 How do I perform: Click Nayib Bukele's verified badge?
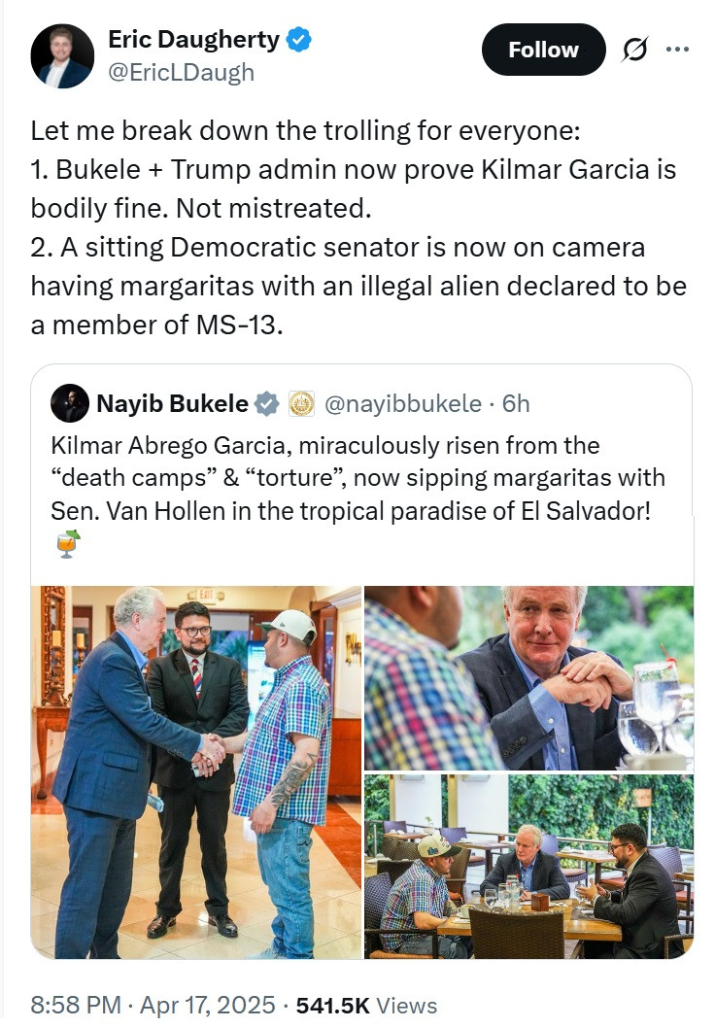267,403
